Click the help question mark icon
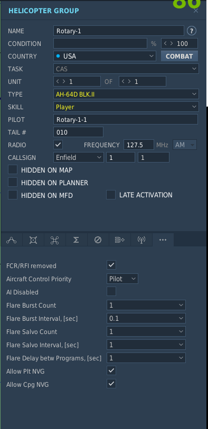 pyautogui.click(x=192, y=31)
